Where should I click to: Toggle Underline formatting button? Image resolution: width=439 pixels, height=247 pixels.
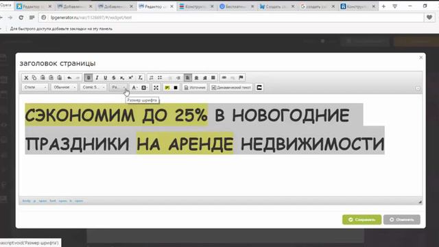[x=105, y=78]
